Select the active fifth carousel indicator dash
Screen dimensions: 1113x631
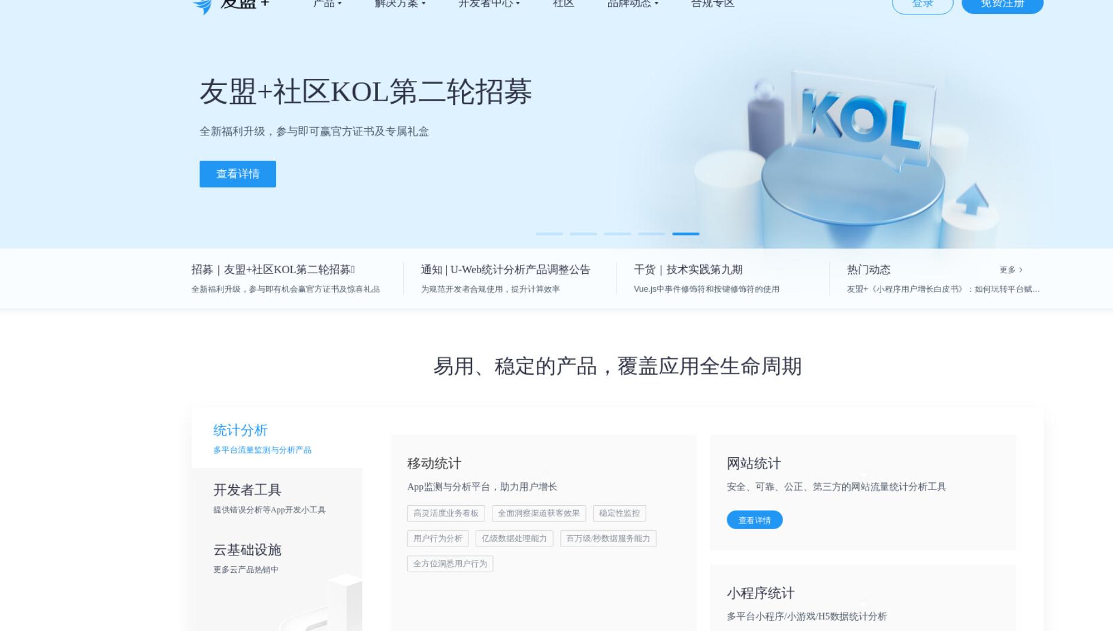tap(686, 234)
